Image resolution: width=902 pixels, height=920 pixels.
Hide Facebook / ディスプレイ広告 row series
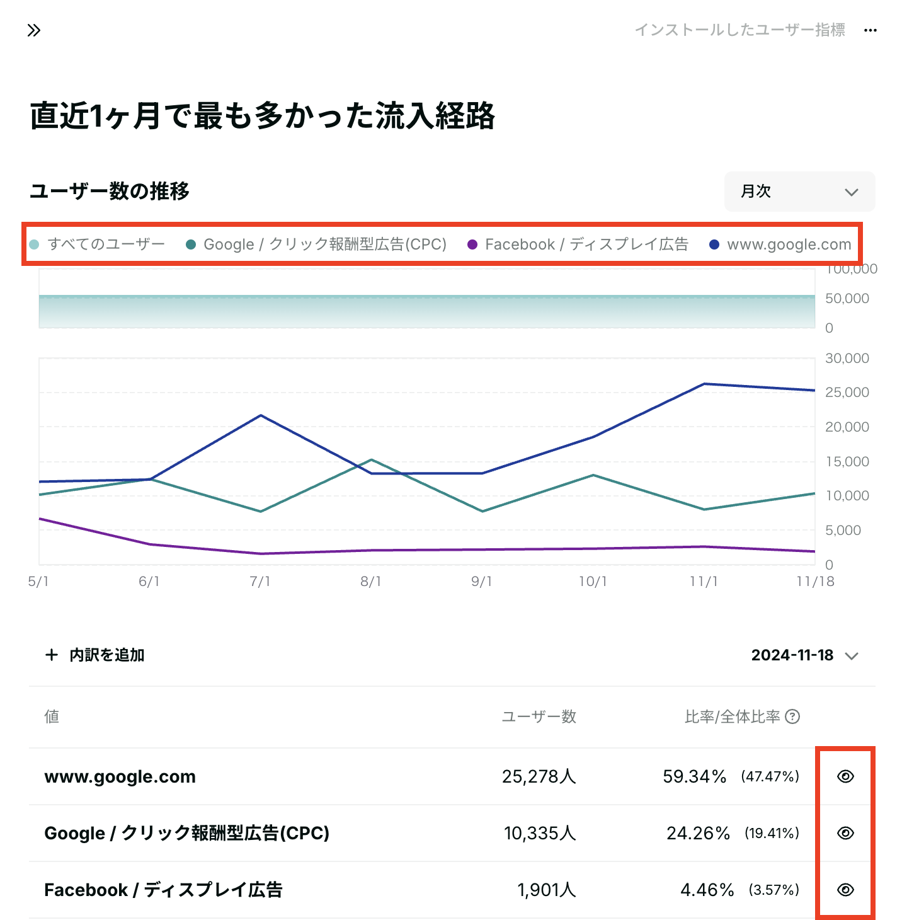(845, 890)
